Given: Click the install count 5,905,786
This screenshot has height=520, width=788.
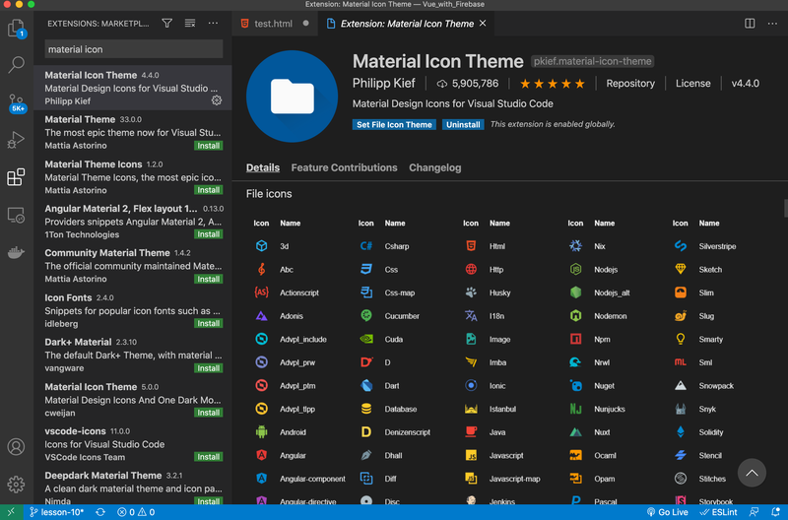Looking at the screenshot, I should pos(467,84).
